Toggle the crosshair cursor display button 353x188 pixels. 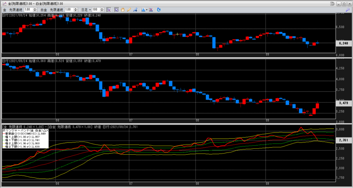pyautogui.click(x=109, y=10)
